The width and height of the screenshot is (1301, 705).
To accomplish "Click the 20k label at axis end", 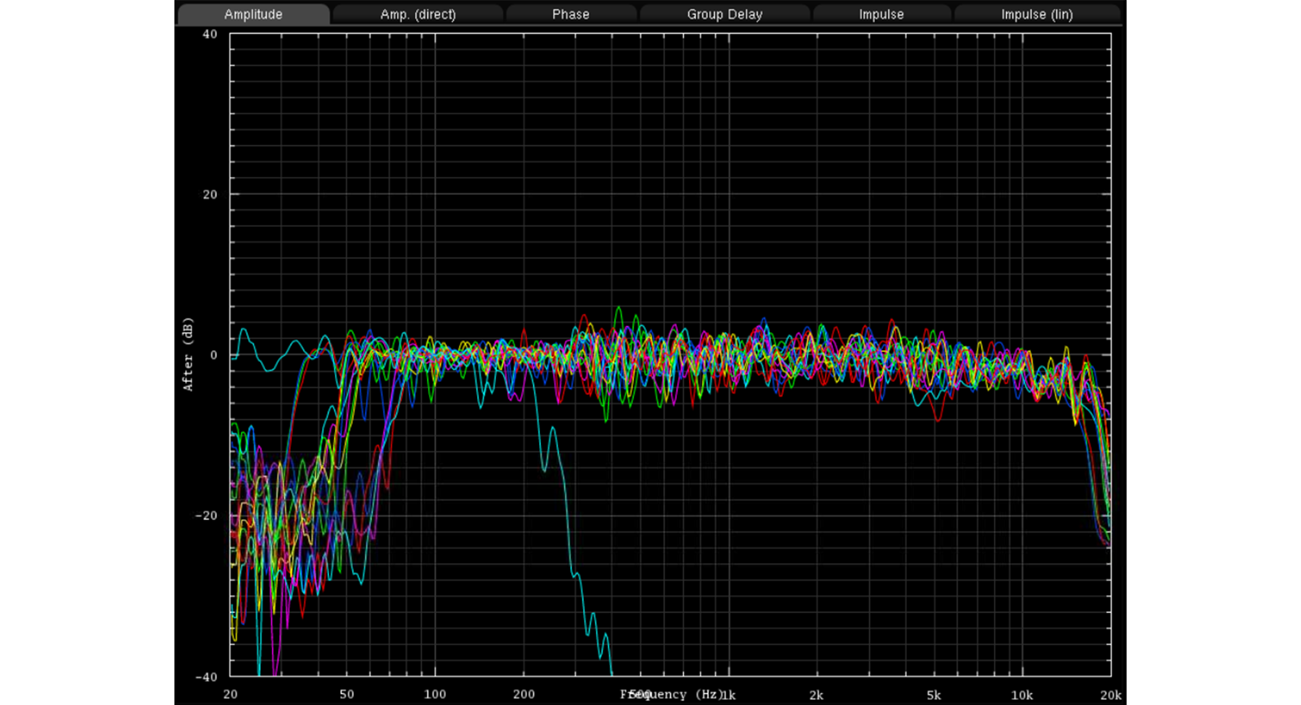I will pyautogui.click(x=1111, y=696).
